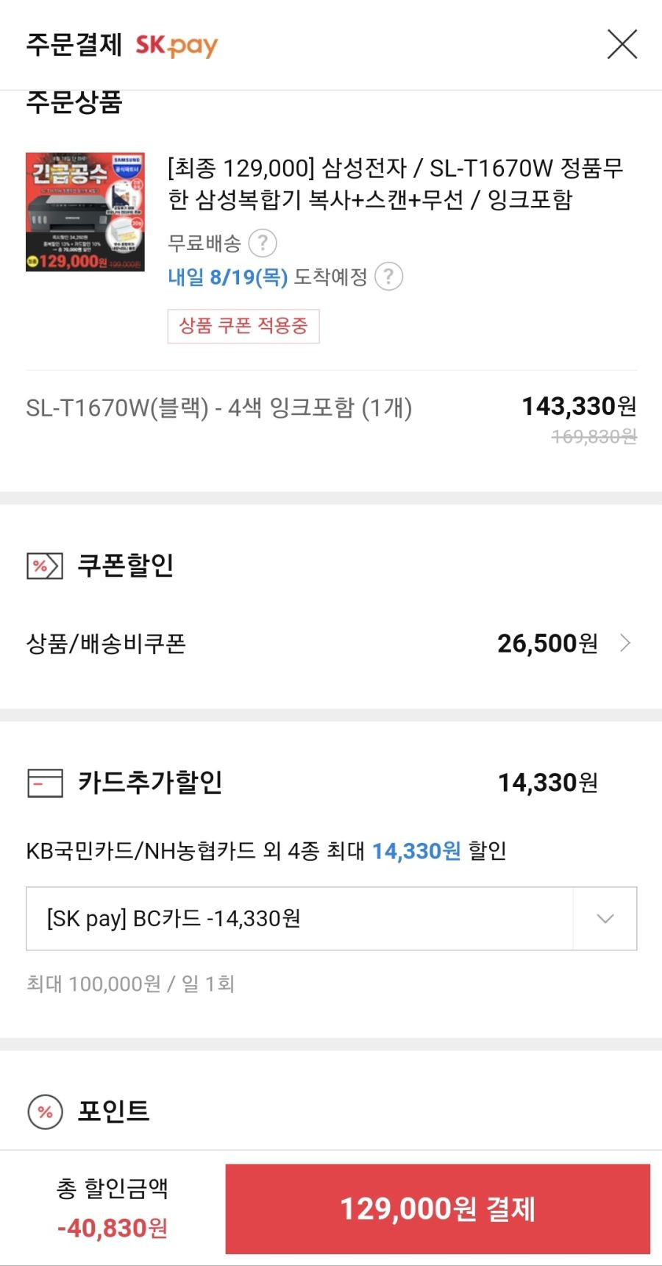Expand the BC카드 discount dropdown arrow

tap(605, 919)
